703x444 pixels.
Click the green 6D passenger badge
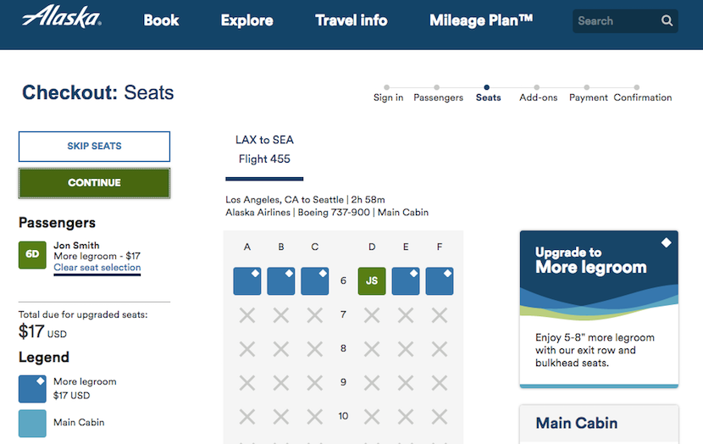tap(32, 255)
